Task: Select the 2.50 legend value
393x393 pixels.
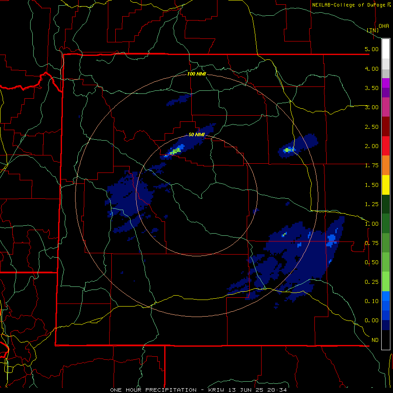Action: coord(372,127)
